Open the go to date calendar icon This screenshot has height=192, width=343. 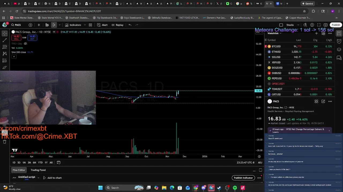coord(58,162)
